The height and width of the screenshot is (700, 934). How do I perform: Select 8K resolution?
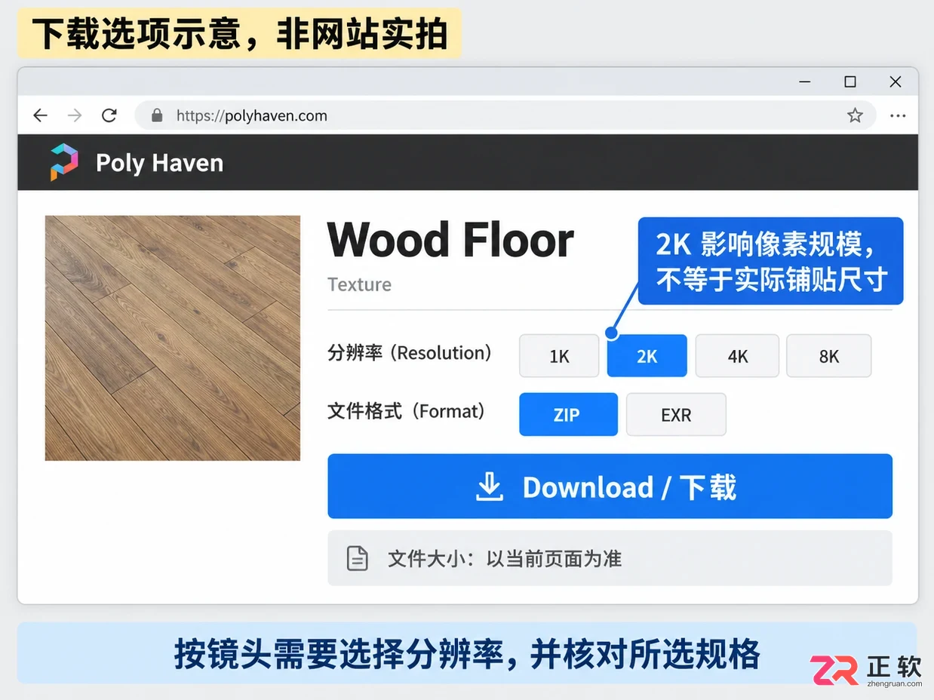(x=829, y=356)
